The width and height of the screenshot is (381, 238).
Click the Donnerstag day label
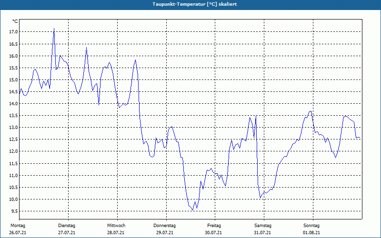coord(164,226)
